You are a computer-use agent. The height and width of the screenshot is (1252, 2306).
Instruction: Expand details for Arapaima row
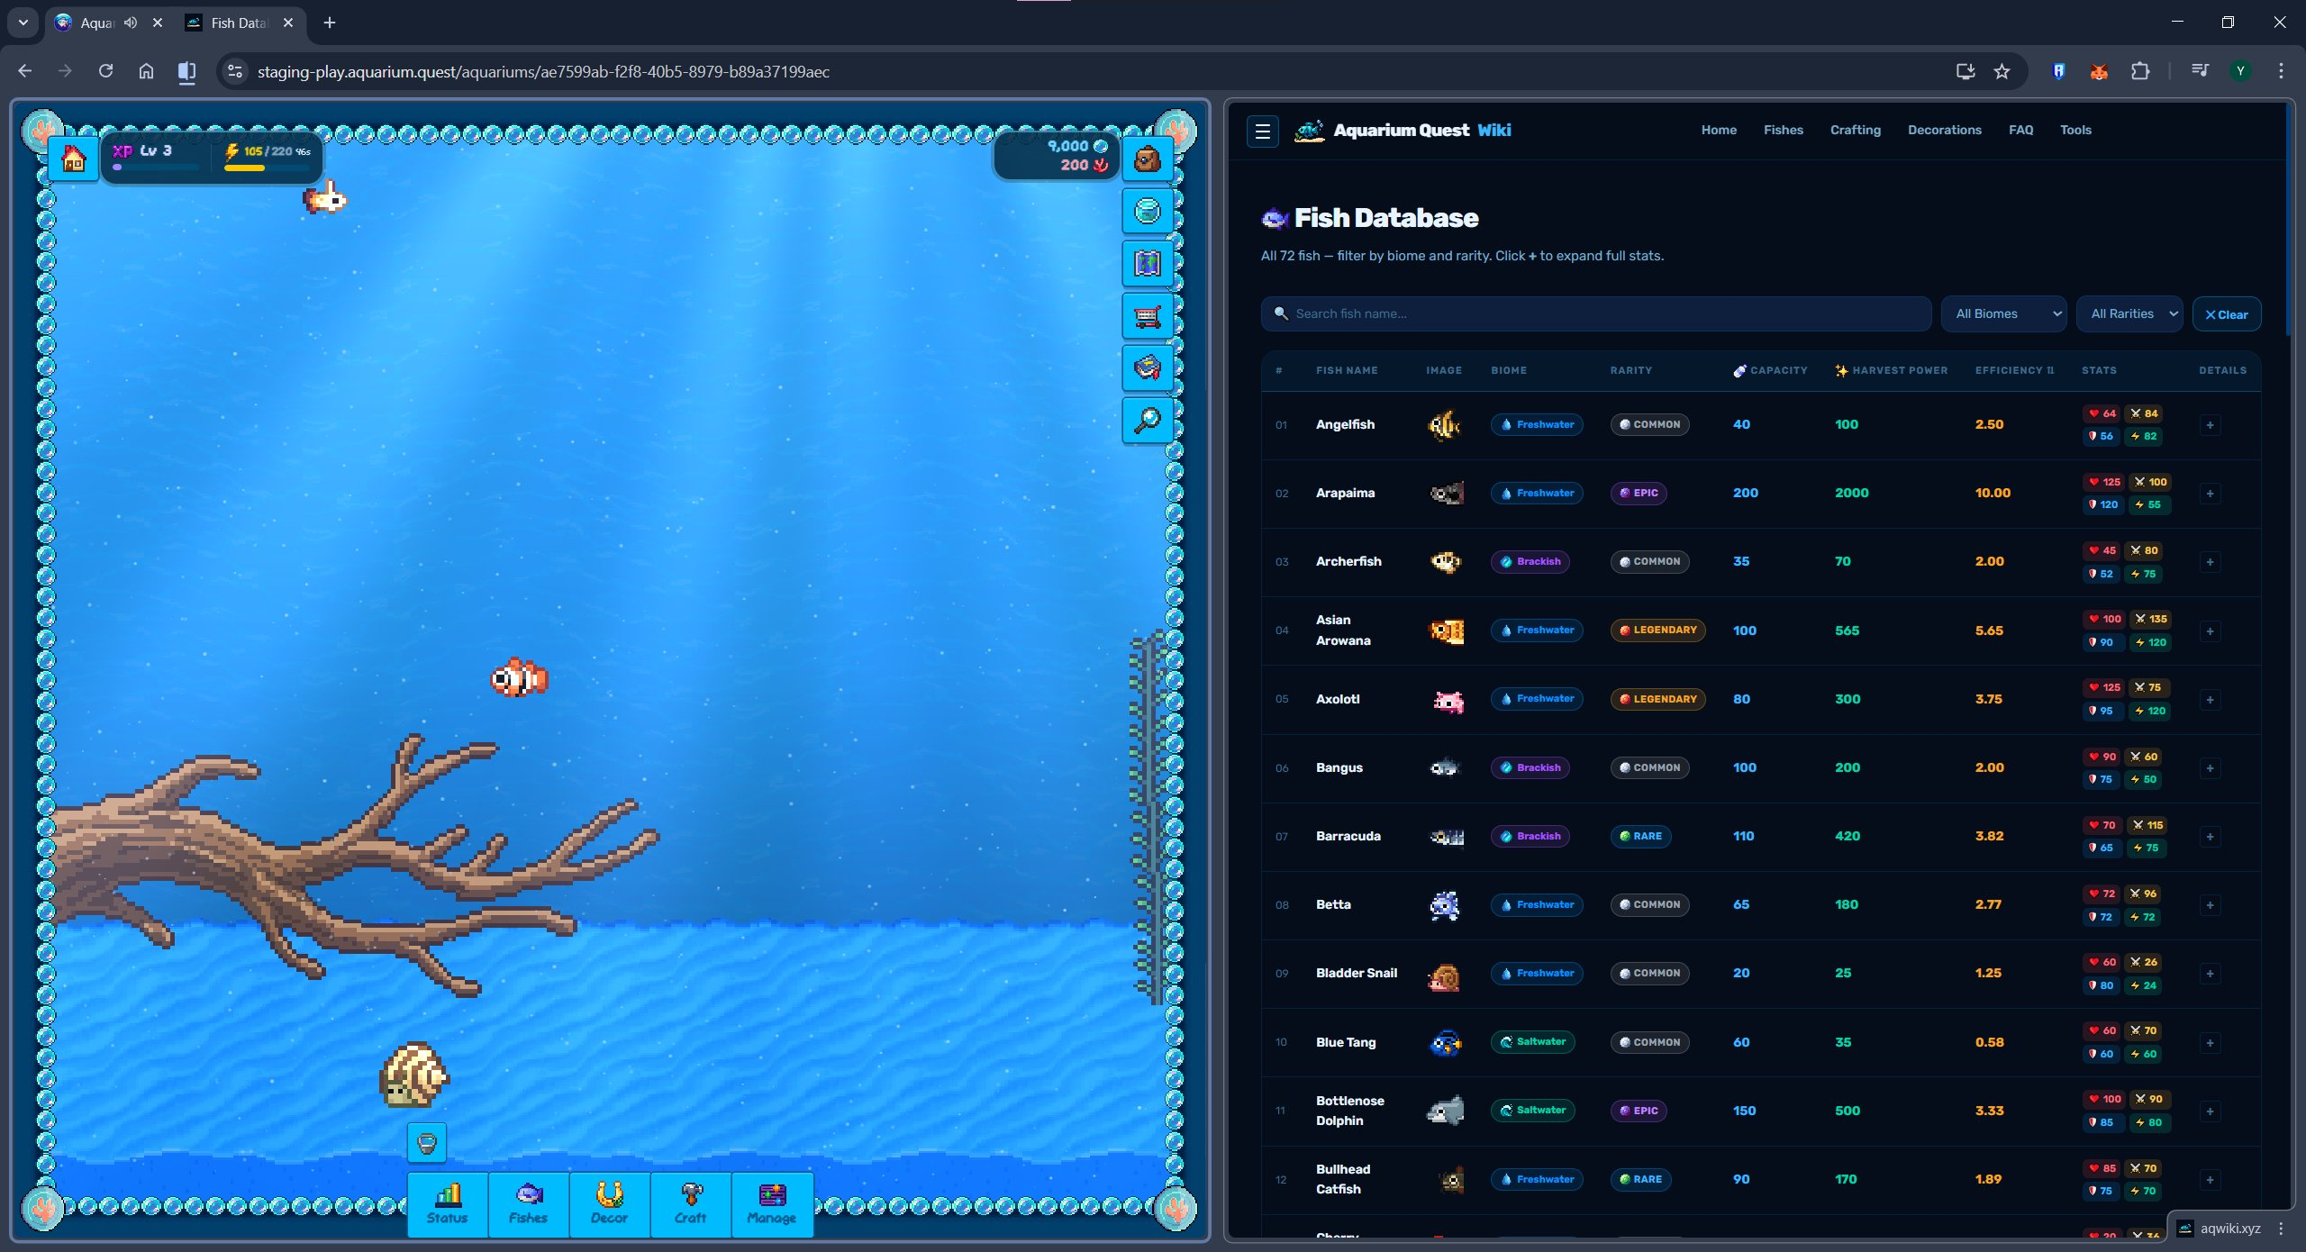click(x=2210, y=494)
